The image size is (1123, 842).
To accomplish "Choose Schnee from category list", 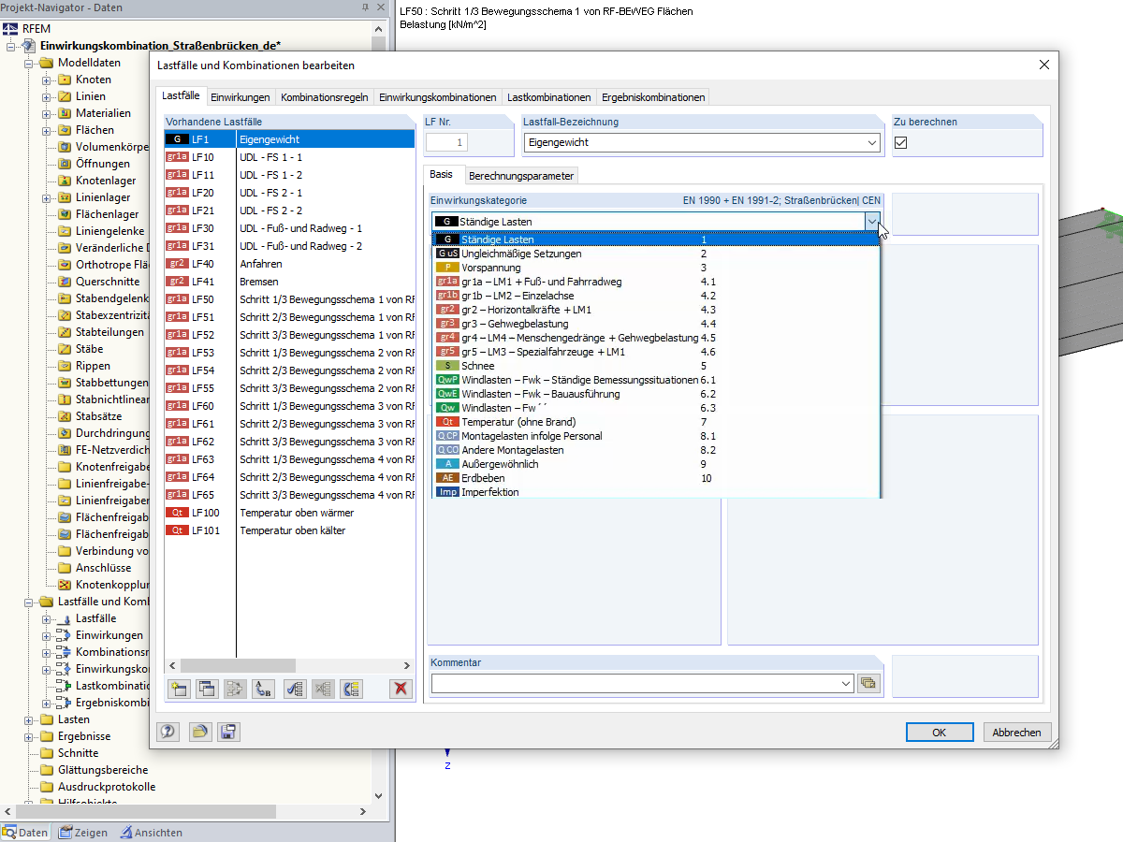I will pyautogui.click(x=655, y=366).
